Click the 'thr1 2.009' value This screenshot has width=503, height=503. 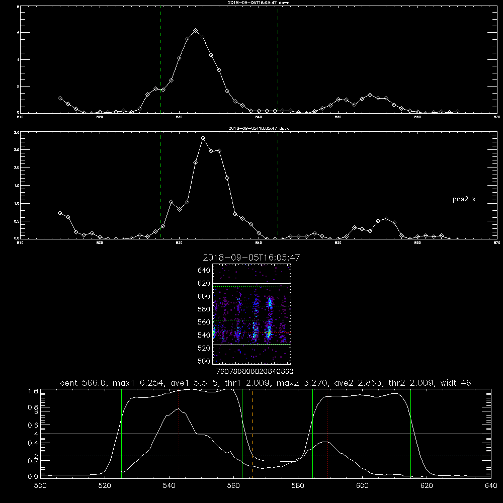[249, 383]
